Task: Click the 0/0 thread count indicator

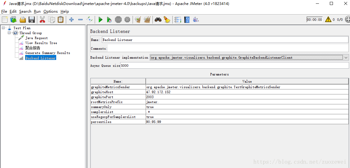Action: click(340, 20)
